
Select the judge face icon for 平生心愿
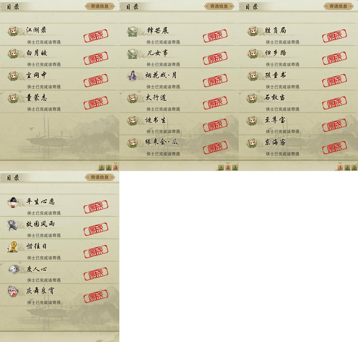pyautogui.click(x=13, y=202)
